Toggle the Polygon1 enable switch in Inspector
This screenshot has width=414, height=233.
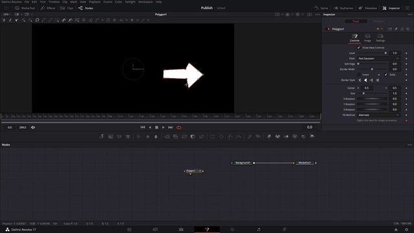[329, 29]
